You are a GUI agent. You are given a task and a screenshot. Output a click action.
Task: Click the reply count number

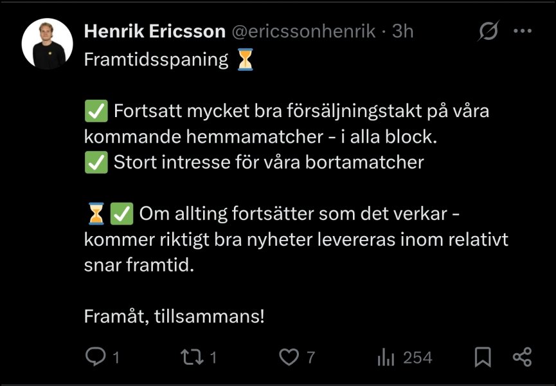pos(116,358)
